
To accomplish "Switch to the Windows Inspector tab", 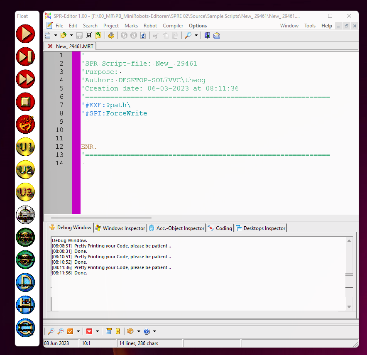I will pyautogui.click(x=120, y=228).
